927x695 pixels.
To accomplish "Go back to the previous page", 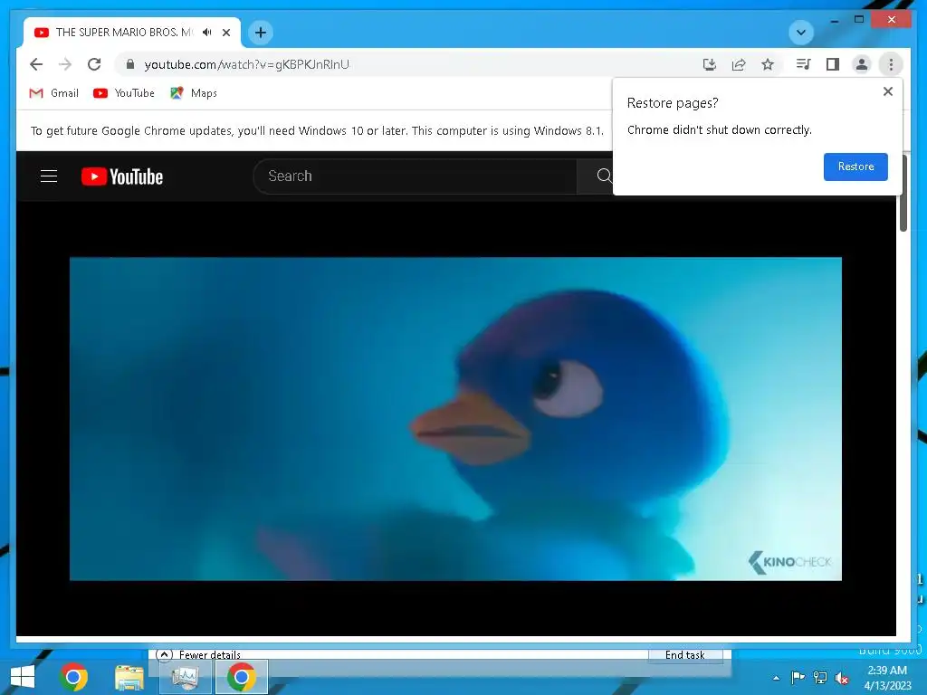I will pyautogui.click(x=36, y=64).
